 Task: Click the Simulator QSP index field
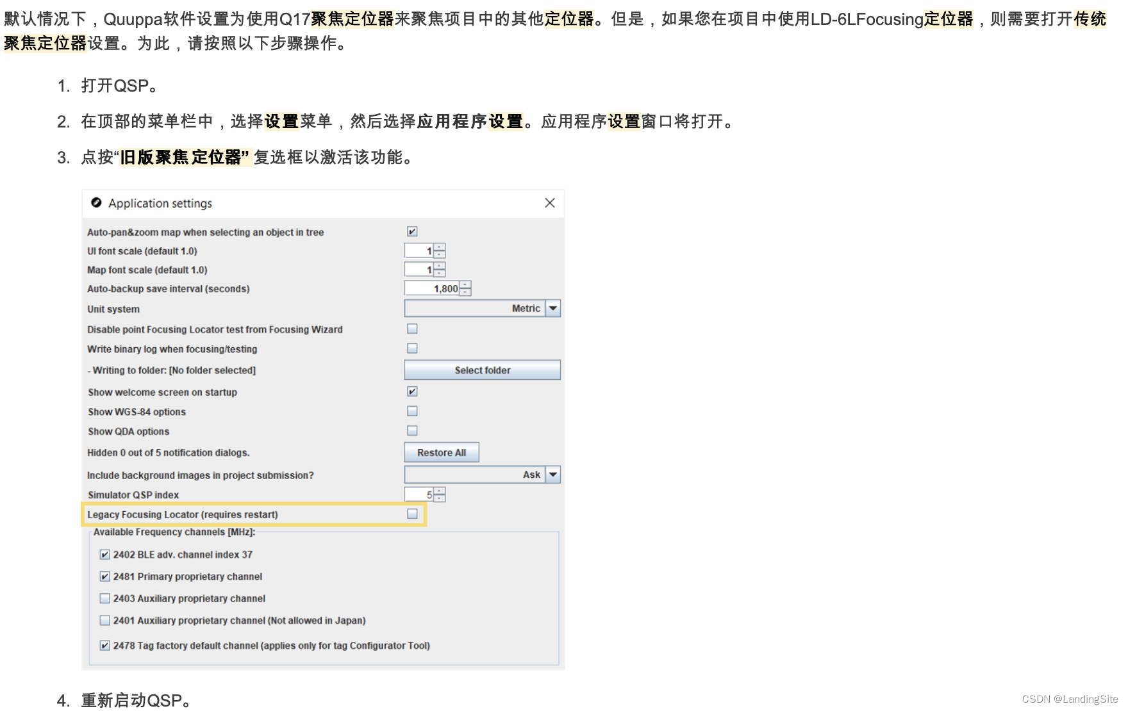pyautogui.click(x=419, y=494)
